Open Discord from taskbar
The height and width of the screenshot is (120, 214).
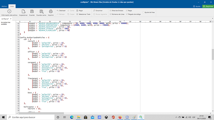pyautogui.click(x=127, y=117)
